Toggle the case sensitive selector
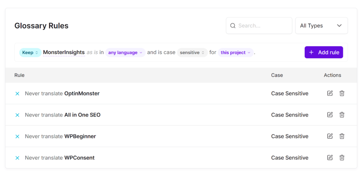The image size is (362, 174). coord(192,52)
